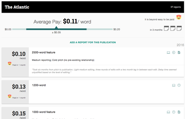Viewport: 185px width, 119px height.
Task: Click the '$0.15' per word rate
Action: (19, 113)
